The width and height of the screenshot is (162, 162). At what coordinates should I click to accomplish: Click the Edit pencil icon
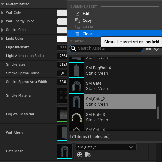(77, 14)
